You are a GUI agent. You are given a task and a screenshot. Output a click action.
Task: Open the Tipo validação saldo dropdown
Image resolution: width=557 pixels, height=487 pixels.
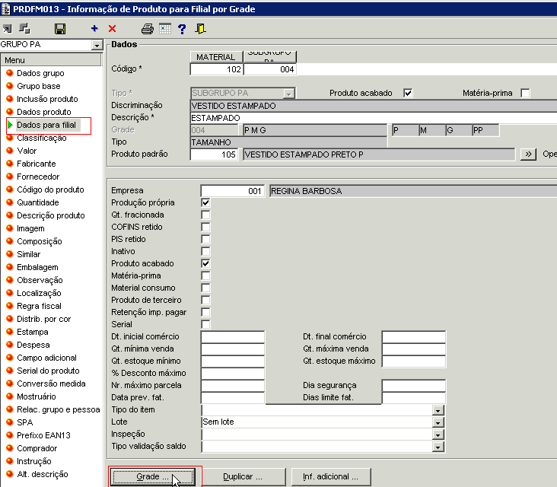pos(438,447)
